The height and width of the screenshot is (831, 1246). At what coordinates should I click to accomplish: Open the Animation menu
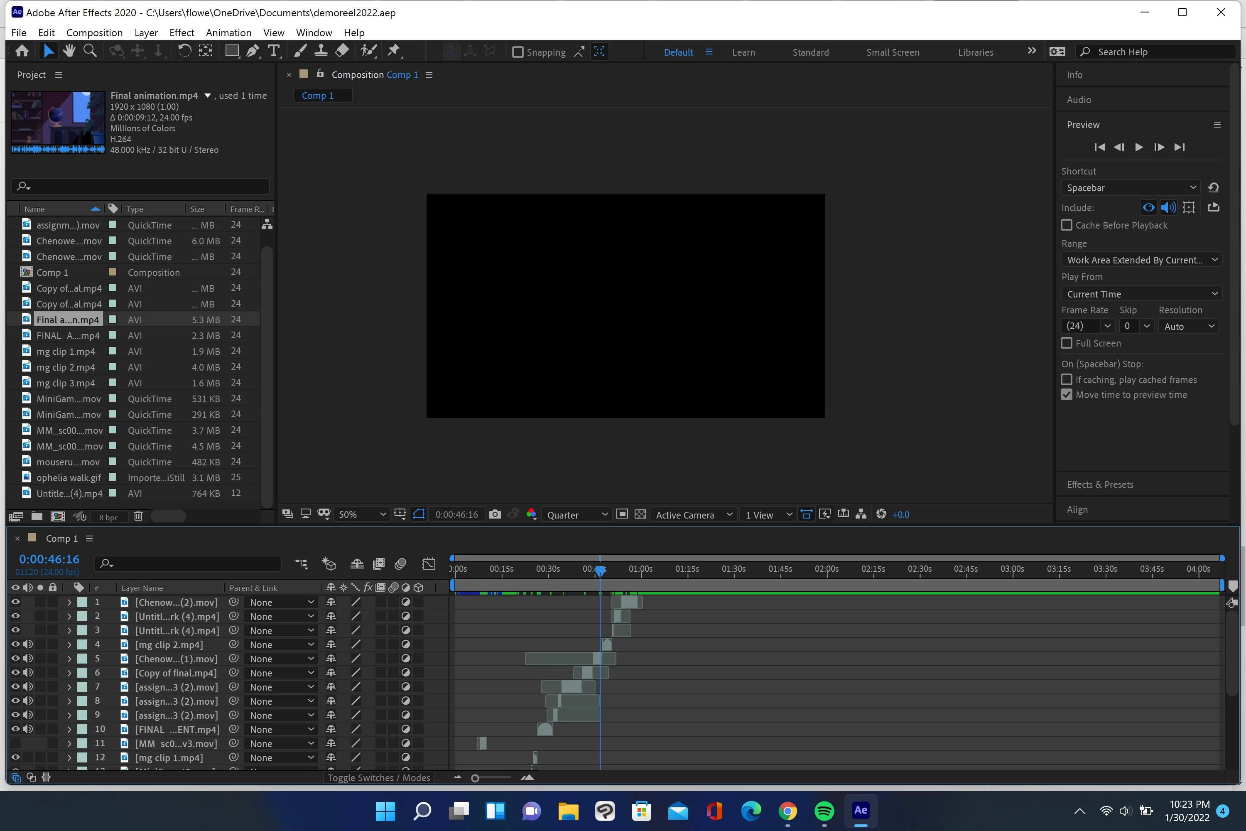(x=228, y=32)
